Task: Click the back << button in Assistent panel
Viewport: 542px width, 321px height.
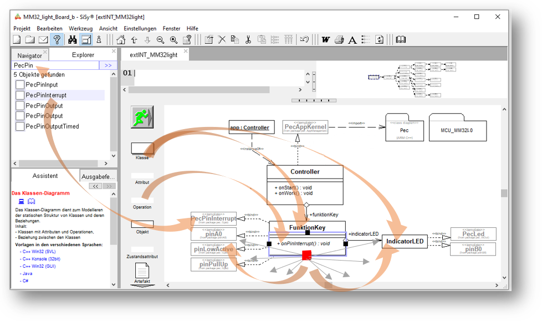Action: pyautogui.click(x=96, y=187)
